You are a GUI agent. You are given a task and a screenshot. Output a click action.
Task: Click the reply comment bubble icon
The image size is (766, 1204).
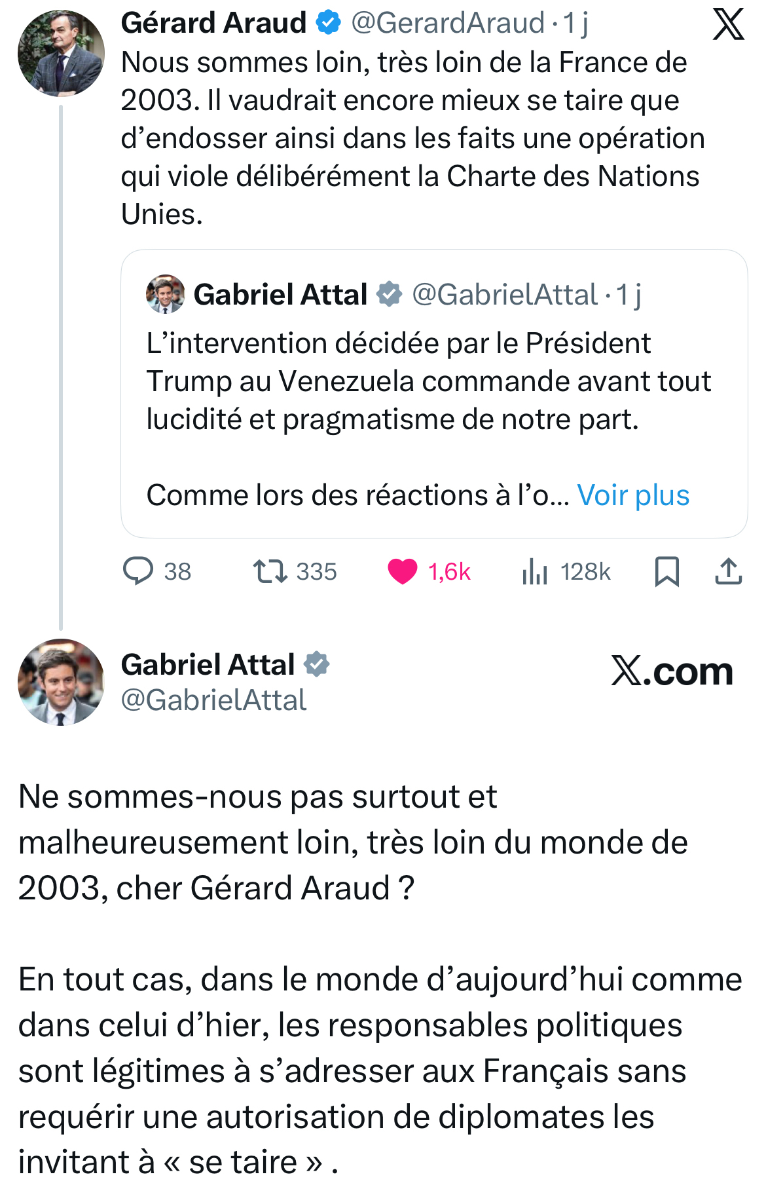click(138, 571)
